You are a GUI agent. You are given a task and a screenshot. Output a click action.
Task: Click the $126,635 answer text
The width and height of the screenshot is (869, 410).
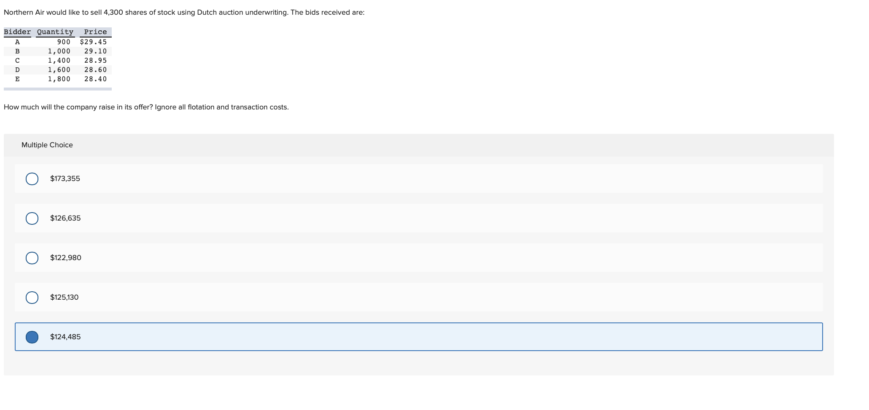tap(65, 218)
